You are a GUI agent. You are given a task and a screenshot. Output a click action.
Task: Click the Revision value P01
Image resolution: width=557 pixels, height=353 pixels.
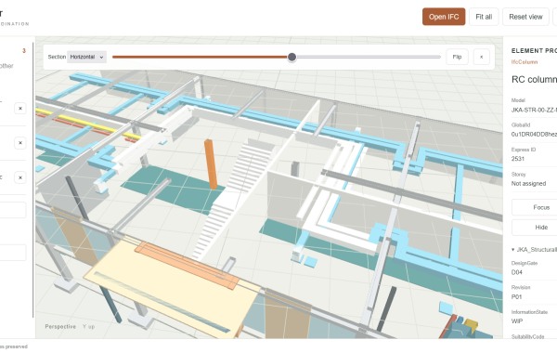[516, 297]
